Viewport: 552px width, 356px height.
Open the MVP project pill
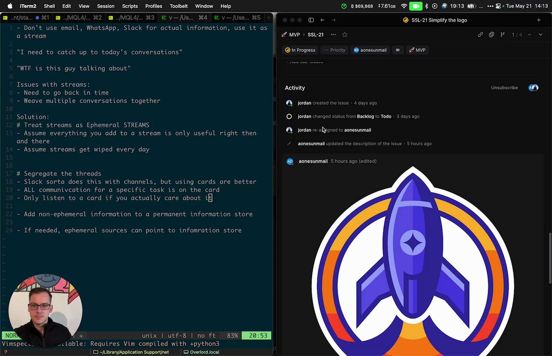tap(417, 50)
